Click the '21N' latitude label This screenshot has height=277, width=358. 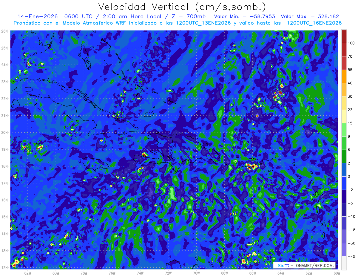coord(4,116)
